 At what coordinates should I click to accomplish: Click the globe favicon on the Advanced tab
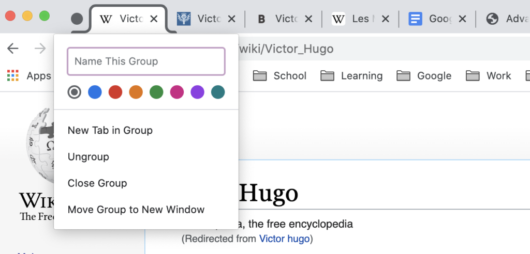(493, 19)
